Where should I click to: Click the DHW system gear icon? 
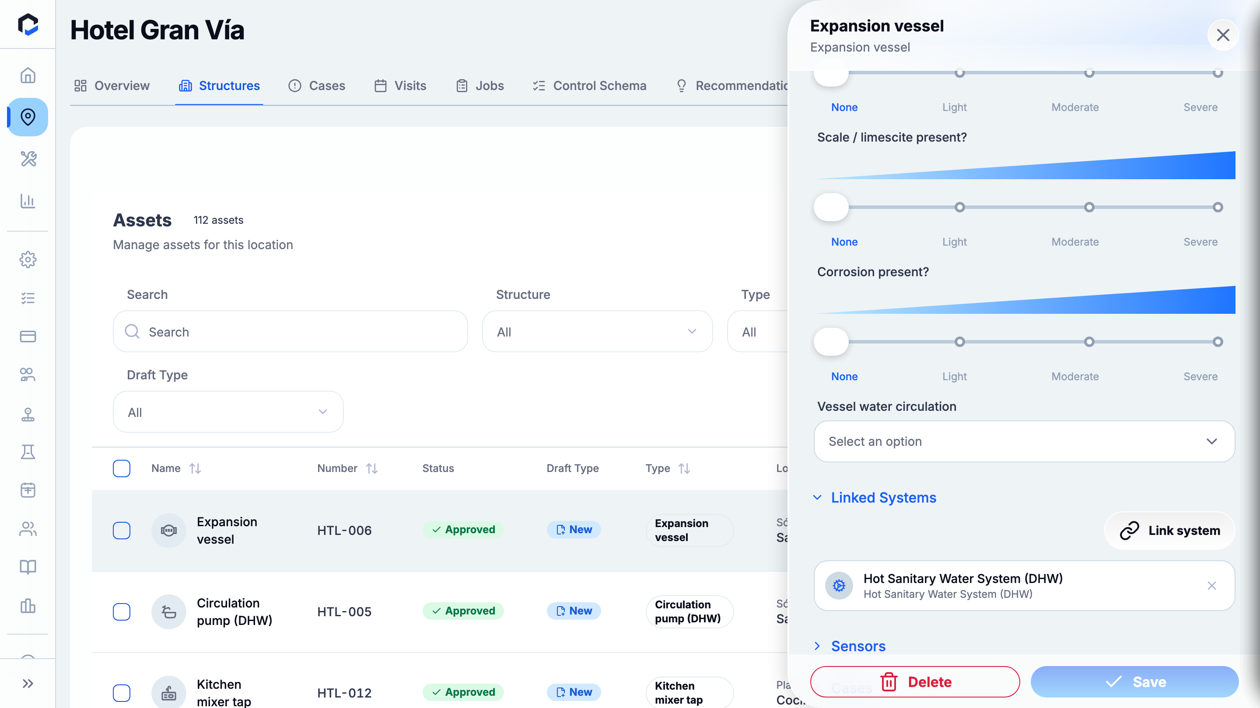pyautogui.click(x=839, y=585)
